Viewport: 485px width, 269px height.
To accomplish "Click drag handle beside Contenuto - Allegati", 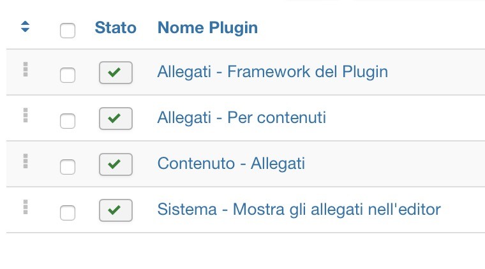I will point(26,161).
